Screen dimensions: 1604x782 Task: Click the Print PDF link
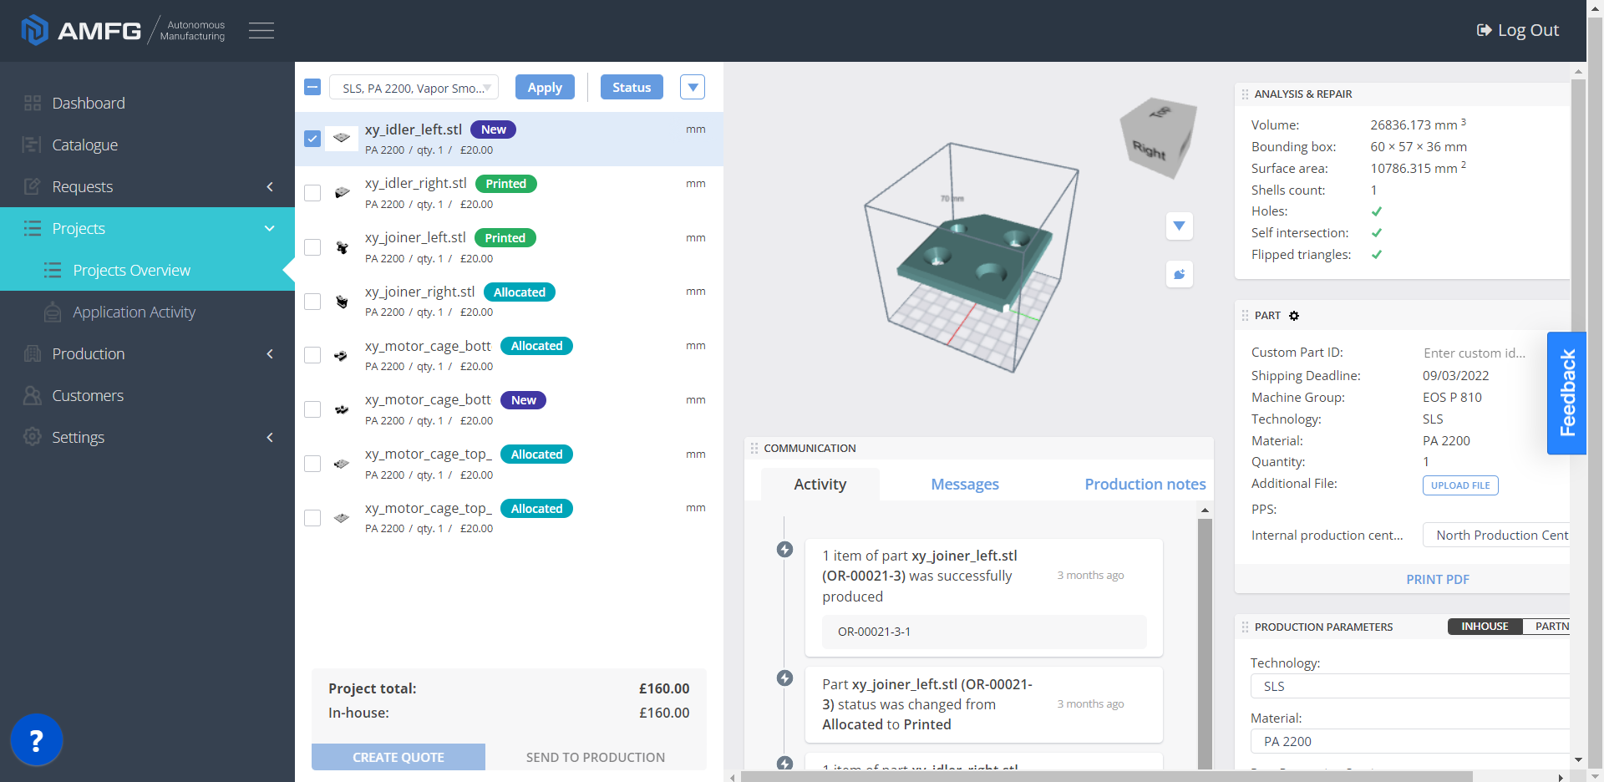click(x=1437, y=579)
